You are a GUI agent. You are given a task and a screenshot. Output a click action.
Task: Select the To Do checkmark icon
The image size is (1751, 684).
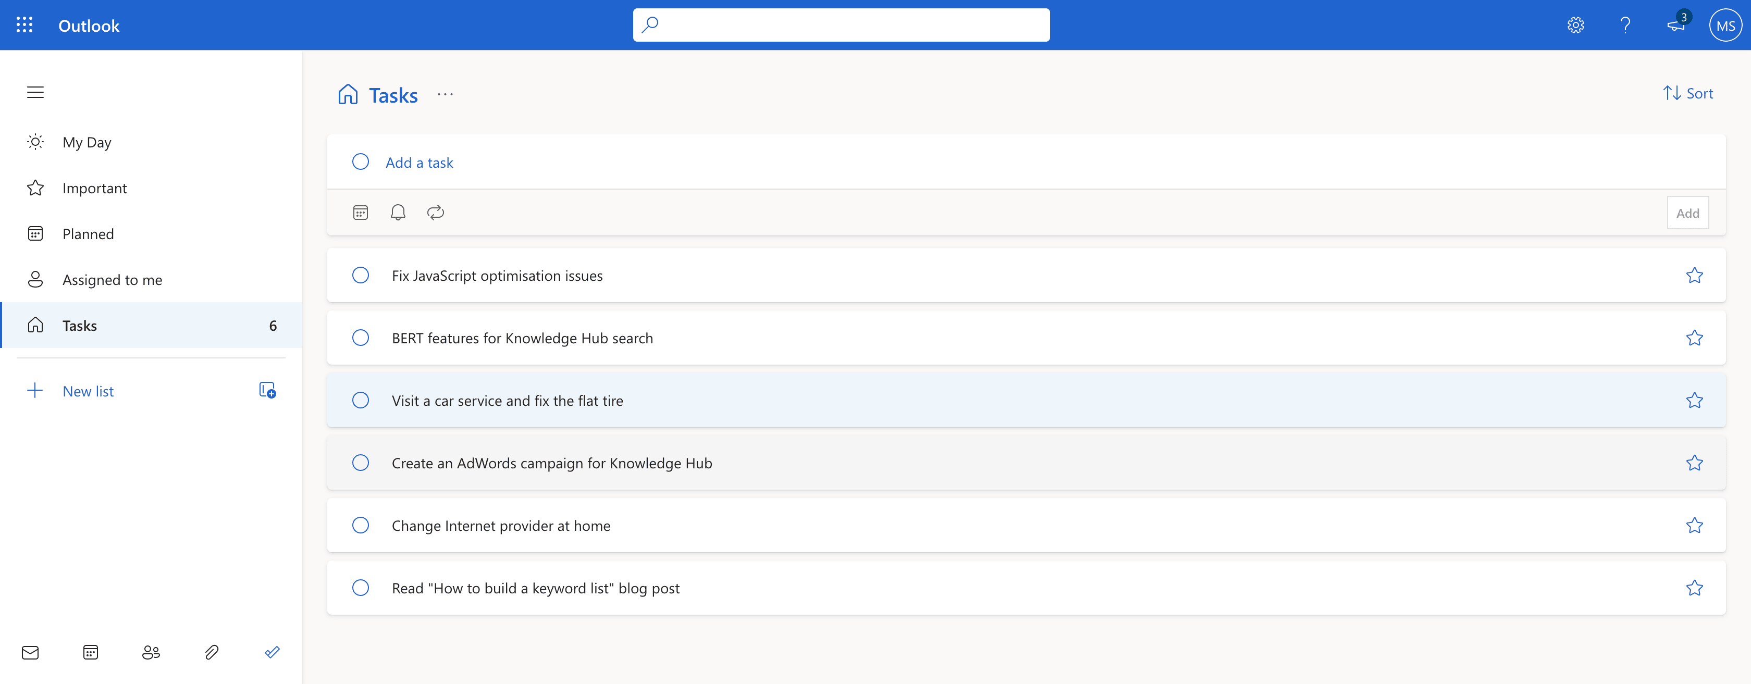point(272,652)
